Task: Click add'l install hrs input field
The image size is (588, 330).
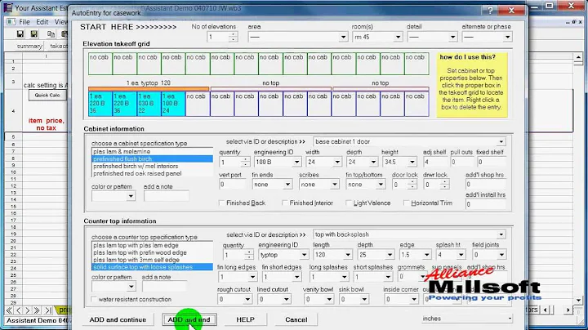Action: click(x=485, y=204)
